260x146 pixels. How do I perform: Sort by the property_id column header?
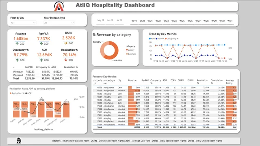[97, 82]
